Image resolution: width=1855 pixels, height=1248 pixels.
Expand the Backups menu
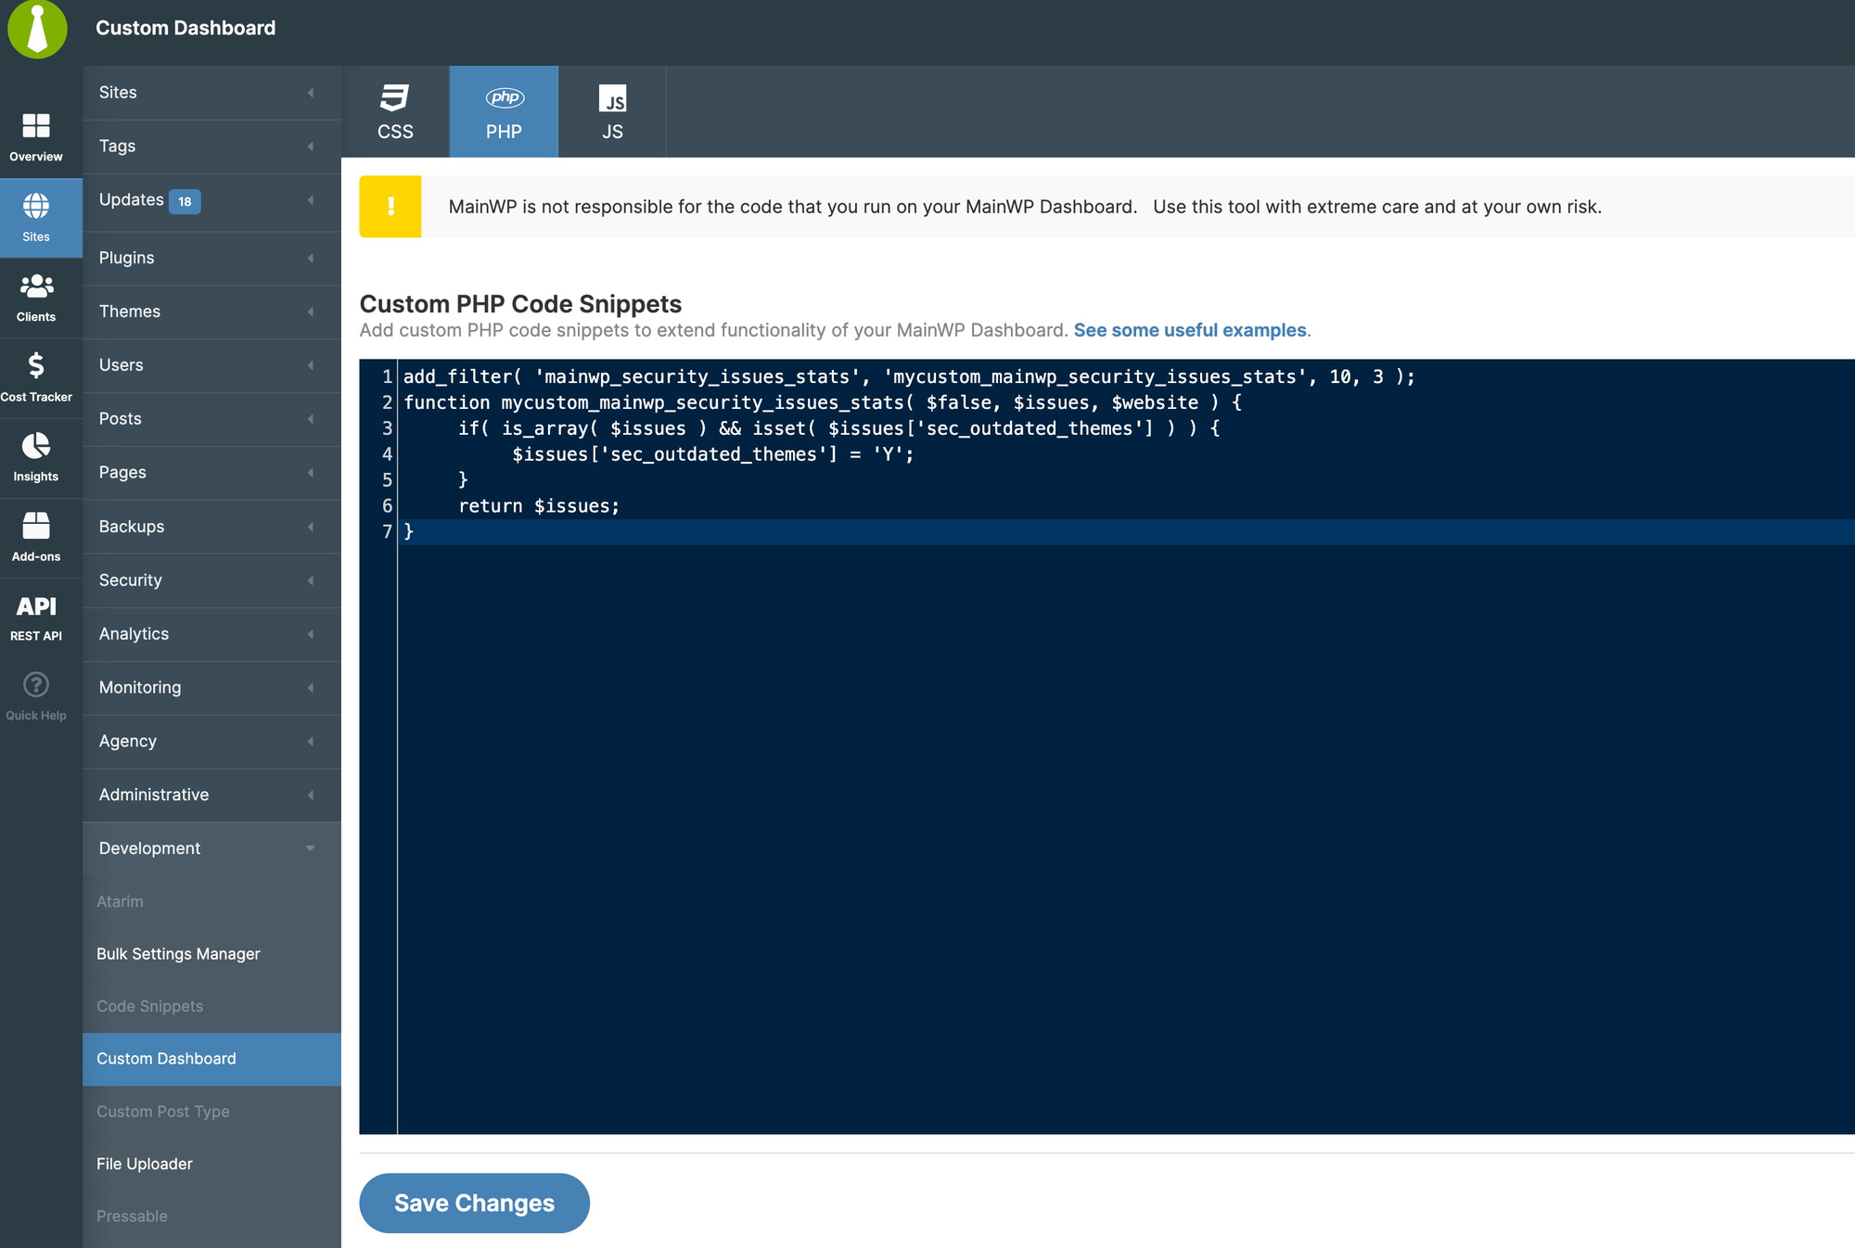[211, 527]
